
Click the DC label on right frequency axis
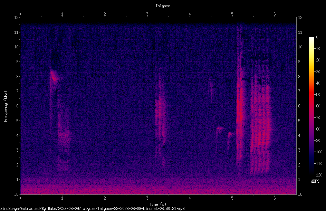[x=300, y=194]
